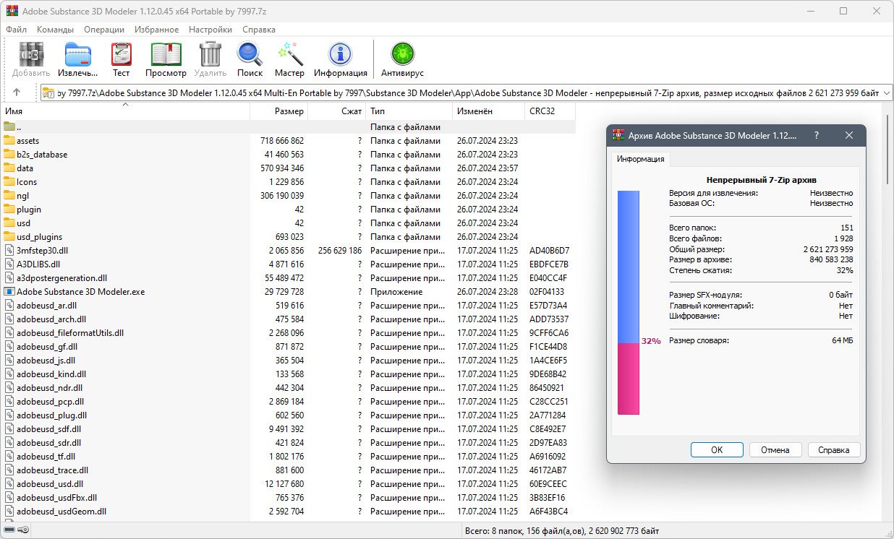Screen dimensions: 894x539
Task: Open the Файл menu
Action: pos(16,30)
